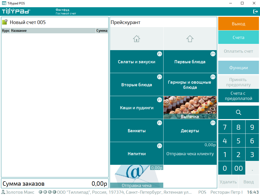This screenshot has width=260, height=195.
Task: Open the search magnifier button
Action: tap(238, 112)
